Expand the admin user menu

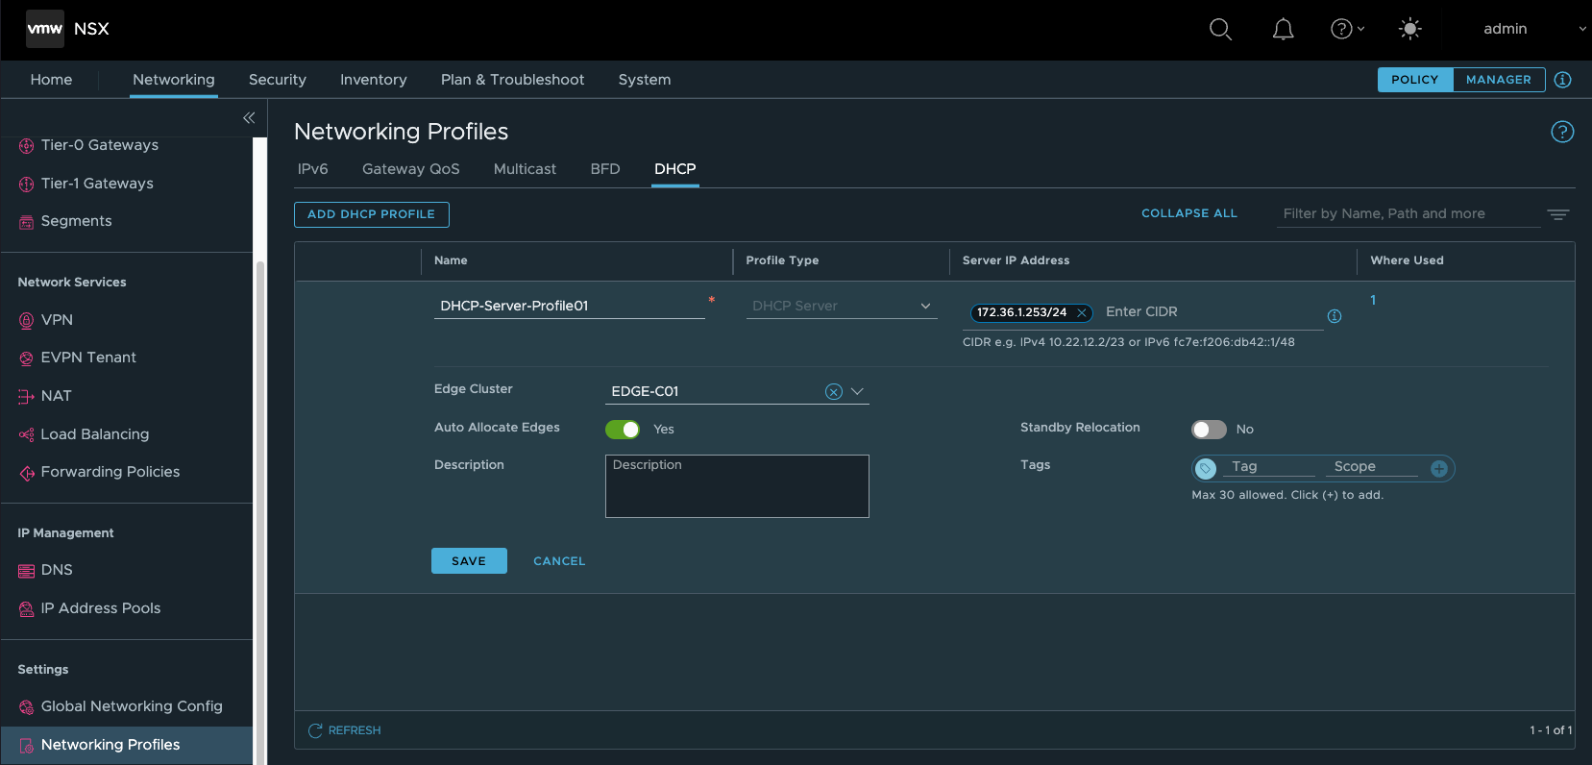1534,29
